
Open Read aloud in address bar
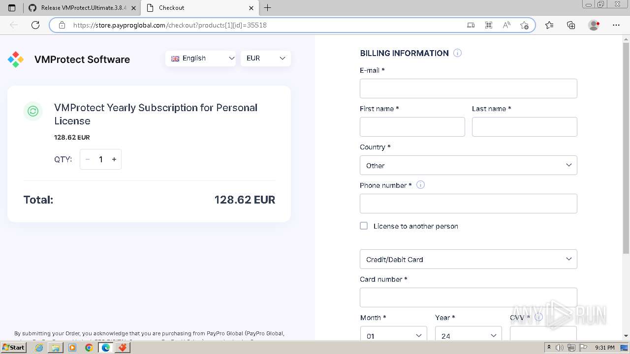(506, 25)
